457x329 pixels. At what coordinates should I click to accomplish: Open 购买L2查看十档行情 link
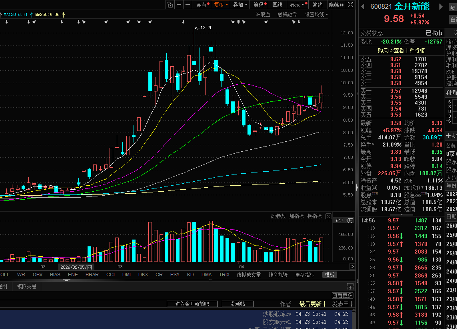click(x=401, y=50)
